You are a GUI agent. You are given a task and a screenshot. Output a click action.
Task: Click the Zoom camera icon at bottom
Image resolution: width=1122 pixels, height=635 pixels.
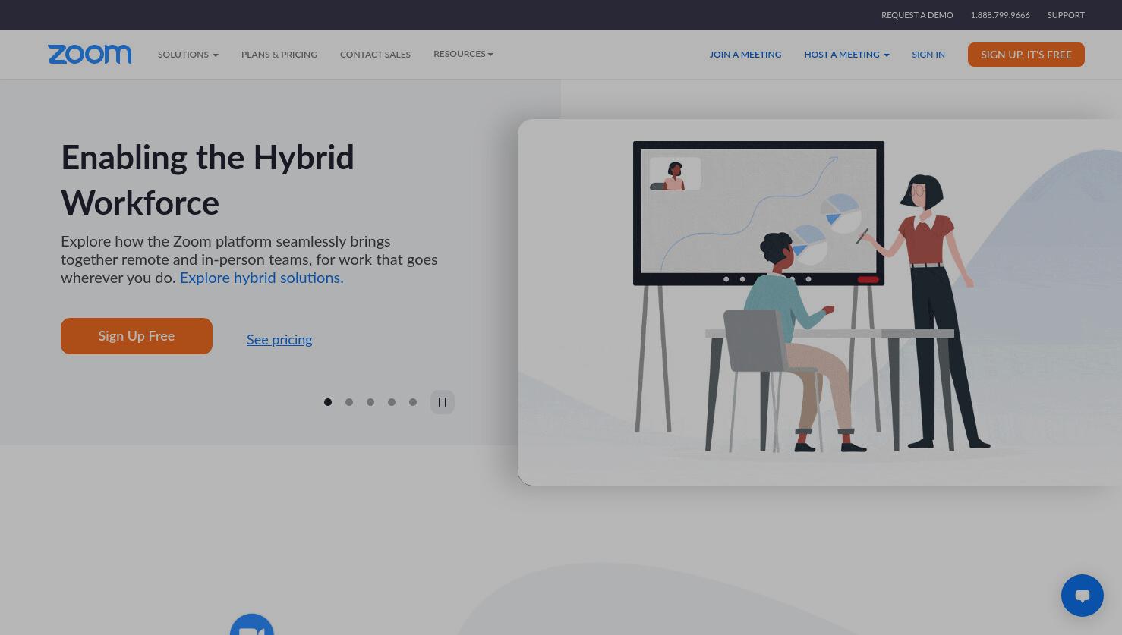pos(252,624)
